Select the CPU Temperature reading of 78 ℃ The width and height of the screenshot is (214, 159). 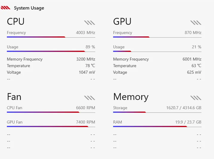tap(90, 66)
